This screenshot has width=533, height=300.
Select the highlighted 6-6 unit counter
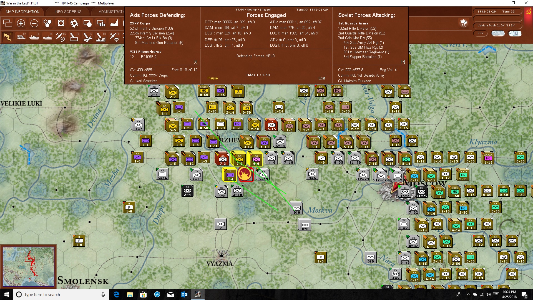point(256,159)
